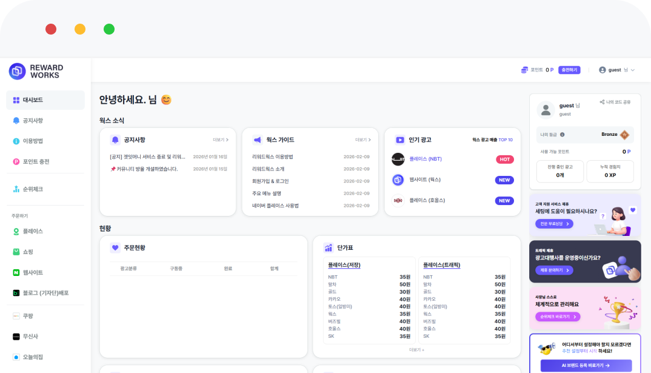
Task: Open the 나의 코드 공유 share link
Action: pyautogui.click(x=615, y=102)
